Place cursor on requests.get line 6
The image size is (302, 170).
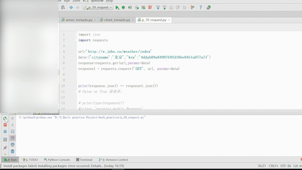[x=114, y=63]
